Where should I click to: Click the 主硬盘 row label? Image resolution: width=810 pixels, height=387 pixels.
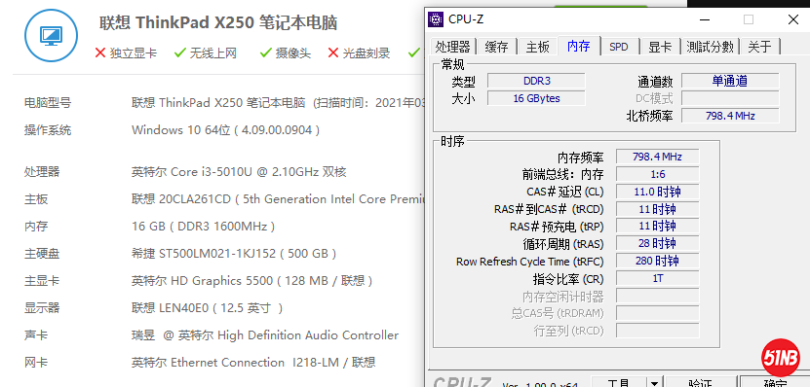[42, 254]
